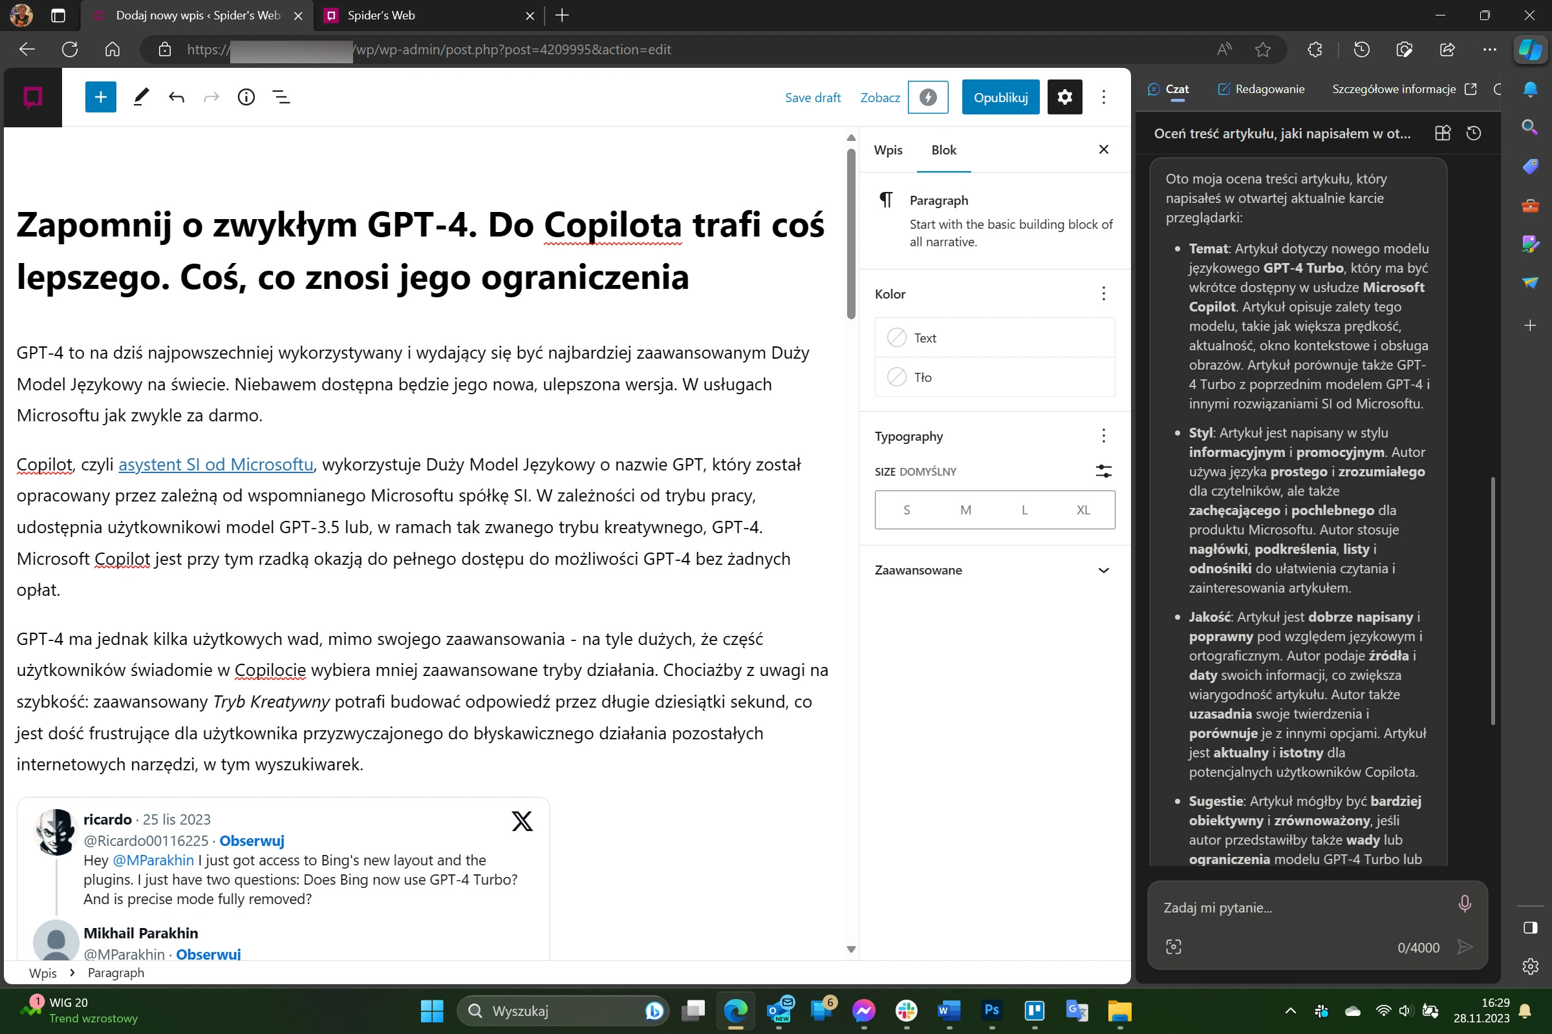Switch to the Blok tab
The width and height of the screenshot is (1552, 1034).
(x=943, y=150)
